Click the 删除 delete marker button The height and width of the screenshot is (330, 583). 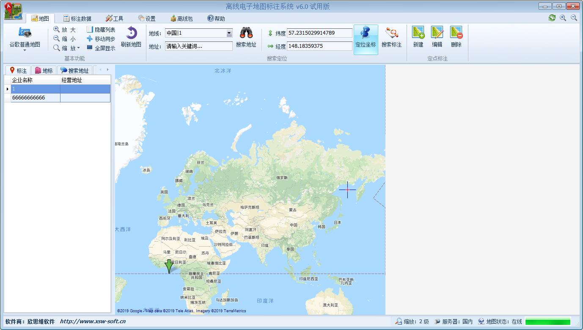tap(456, 37)
